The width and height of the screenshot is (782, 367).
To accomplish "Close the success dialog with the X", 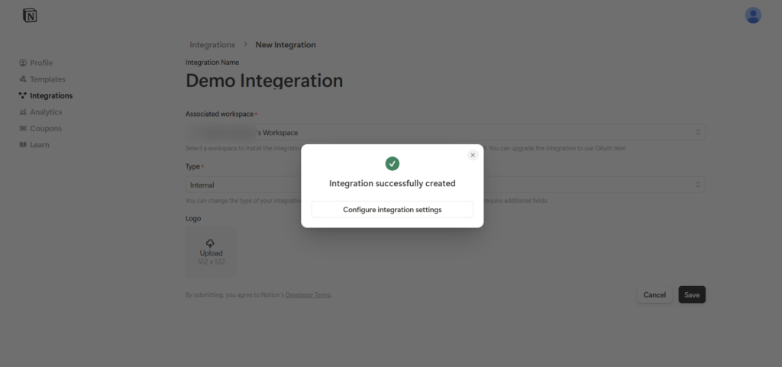I will [x=473, y=155].
